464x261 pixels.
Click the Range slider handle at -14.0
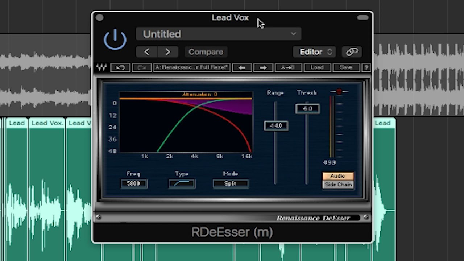point(276,126)
